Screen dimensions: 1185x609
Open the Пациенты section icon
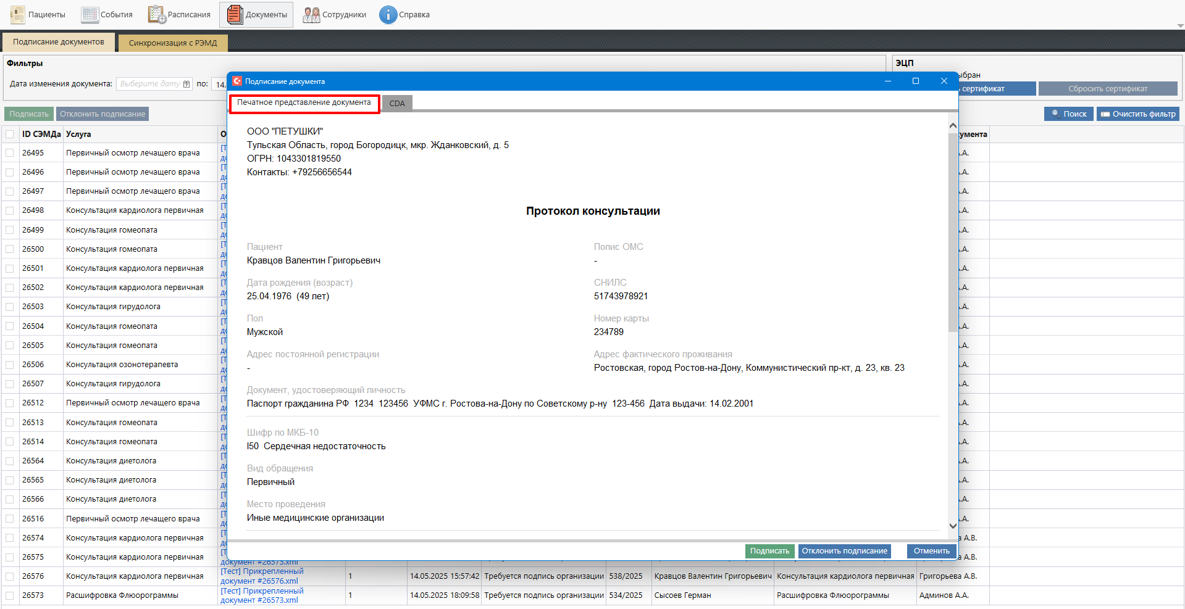[x=18, y=14]
